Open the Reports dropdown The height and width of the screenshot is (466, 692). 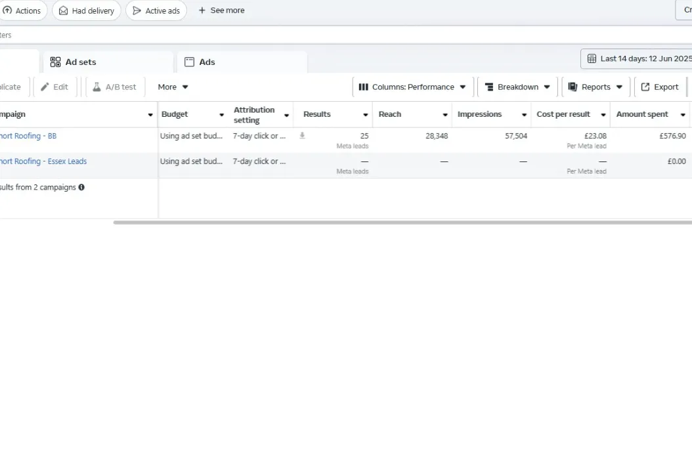[x=595, y=87]
